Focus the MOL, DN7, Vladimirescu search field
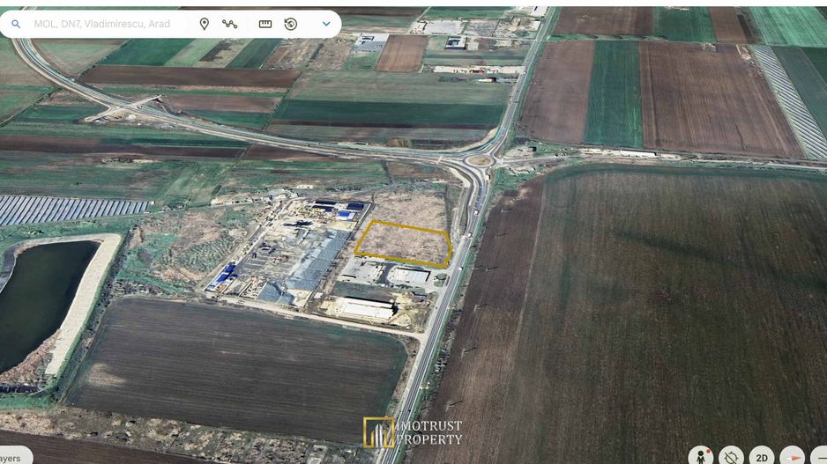The height and width of the screenshot is (464, 827). point(101,24)
